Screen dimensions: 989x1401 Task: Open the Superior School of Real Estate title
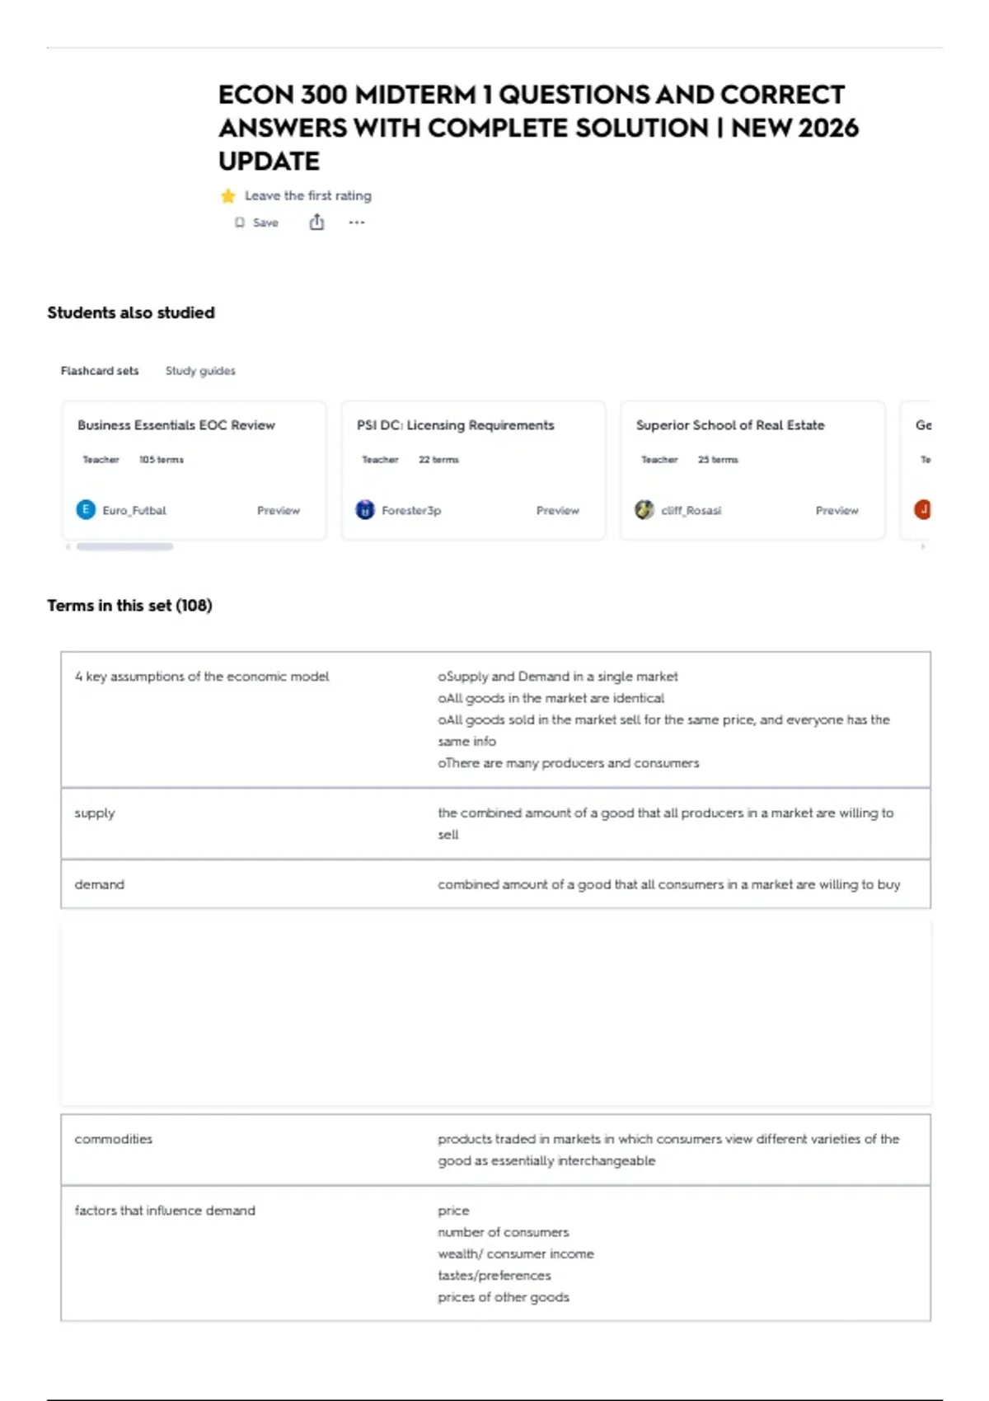[x=730, y=425]
